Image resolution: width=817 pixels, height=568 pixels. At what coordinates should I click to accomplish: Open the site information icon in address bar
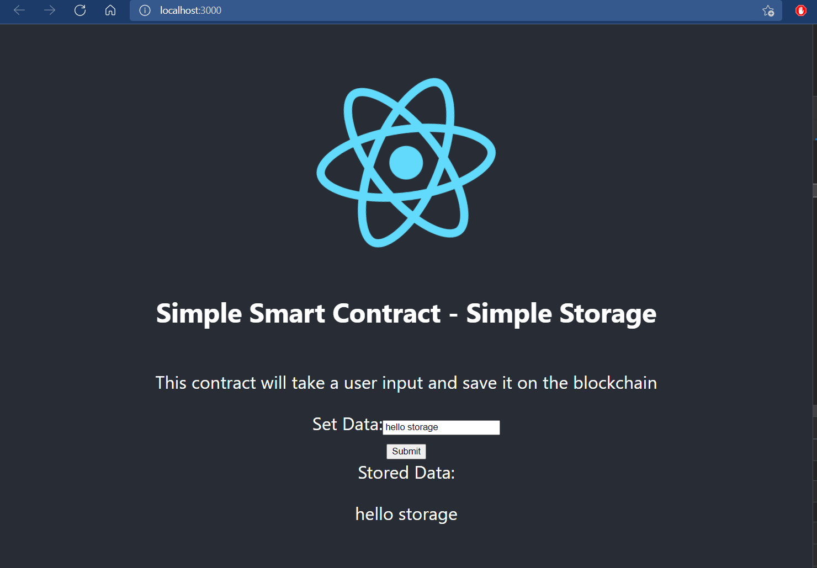pos(144,10)
